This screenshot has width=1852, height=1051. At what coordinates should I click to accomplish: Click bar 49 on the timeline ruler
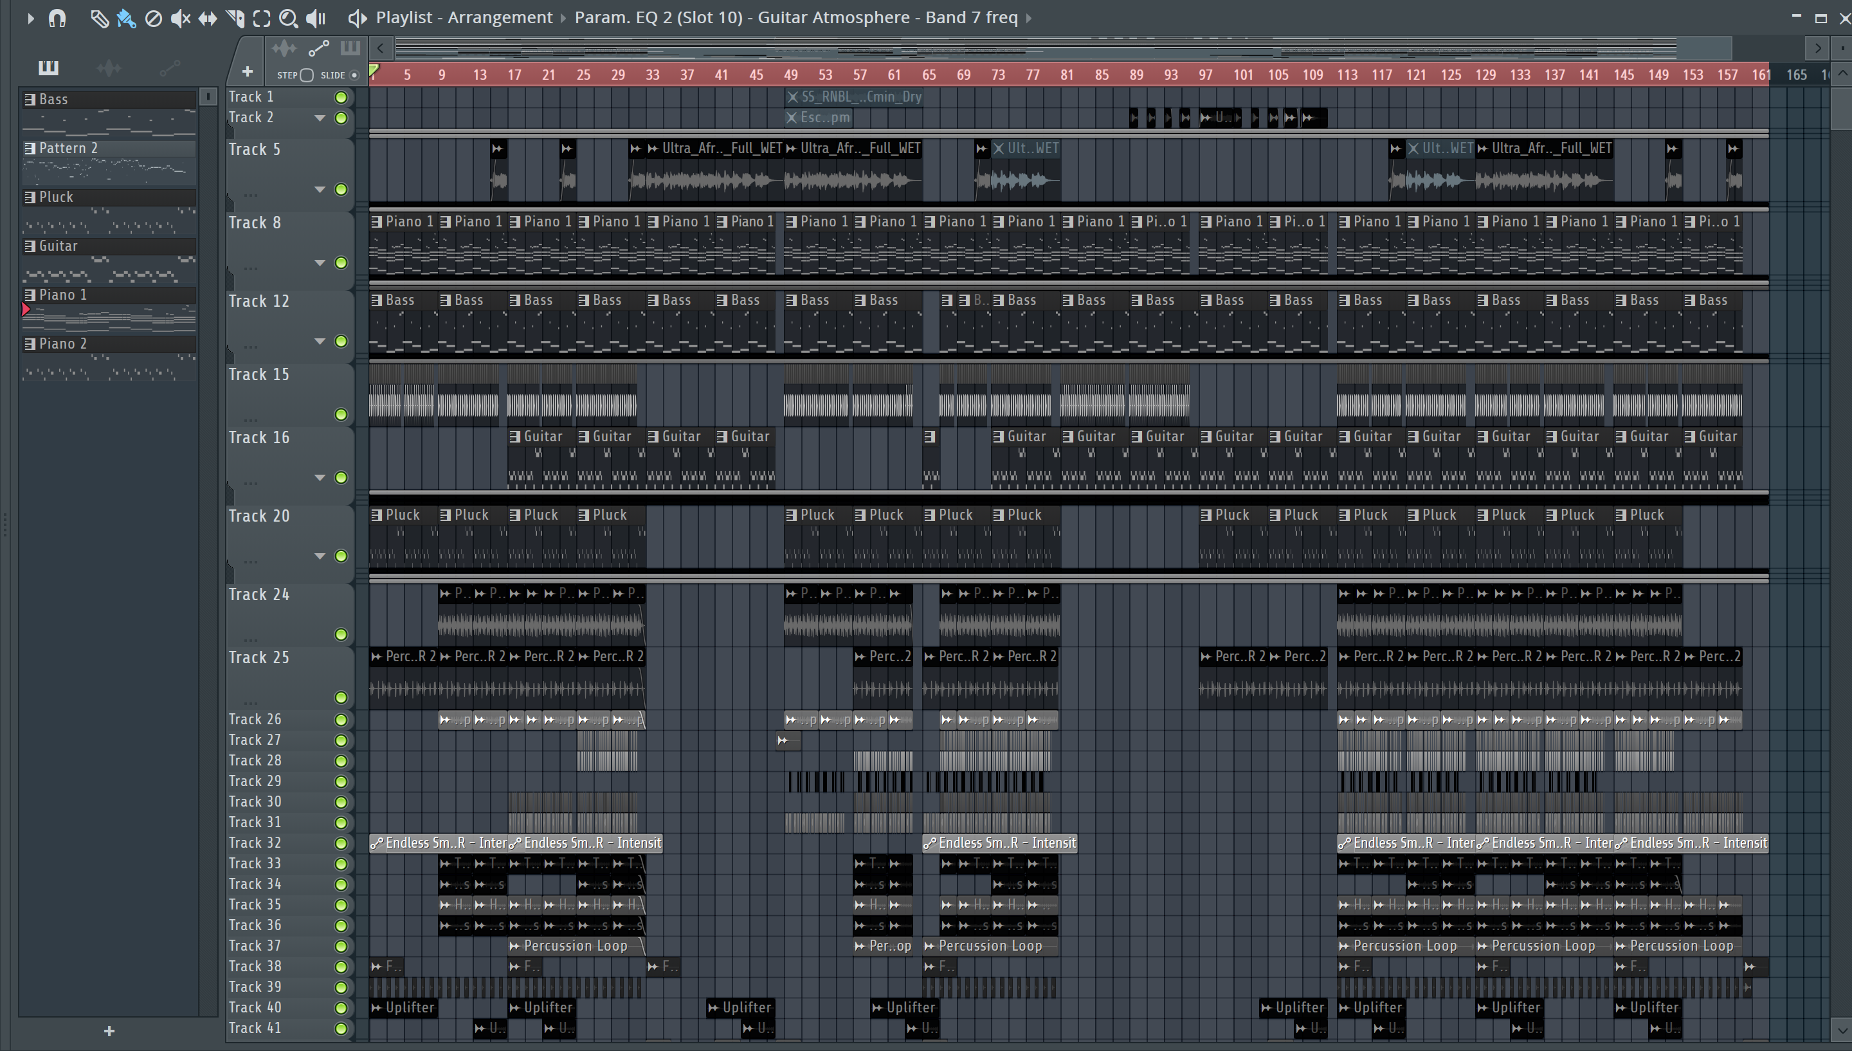[791, 75]
